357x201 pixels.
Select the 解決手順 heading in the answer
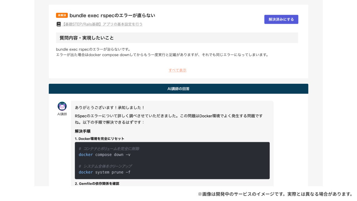[x=83, y=131]
